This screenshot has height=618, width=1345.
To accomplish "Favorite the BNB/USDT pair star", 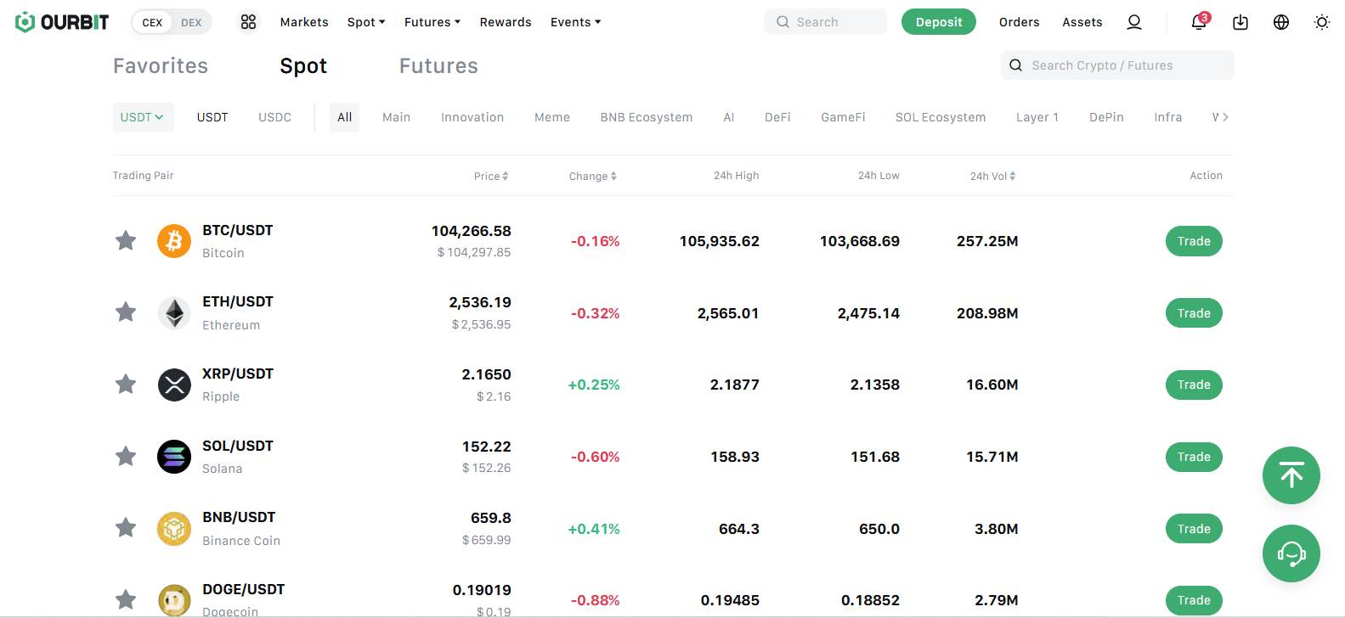I will point(126,528).
